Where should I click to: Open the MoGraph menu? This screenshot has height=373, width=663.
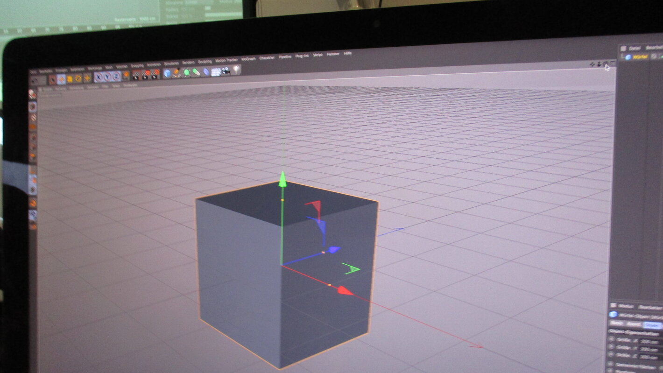[248, 59]
